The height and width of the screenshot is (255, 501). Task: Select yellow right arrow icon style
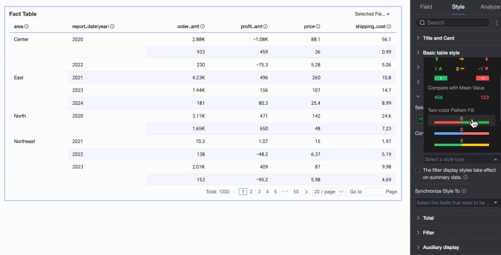click(x=461, y=59)
